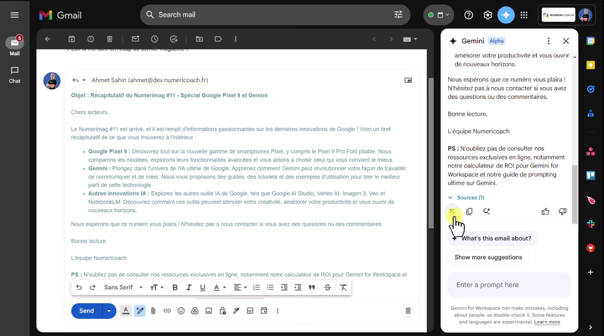Send the reply email

pos(86,311)
